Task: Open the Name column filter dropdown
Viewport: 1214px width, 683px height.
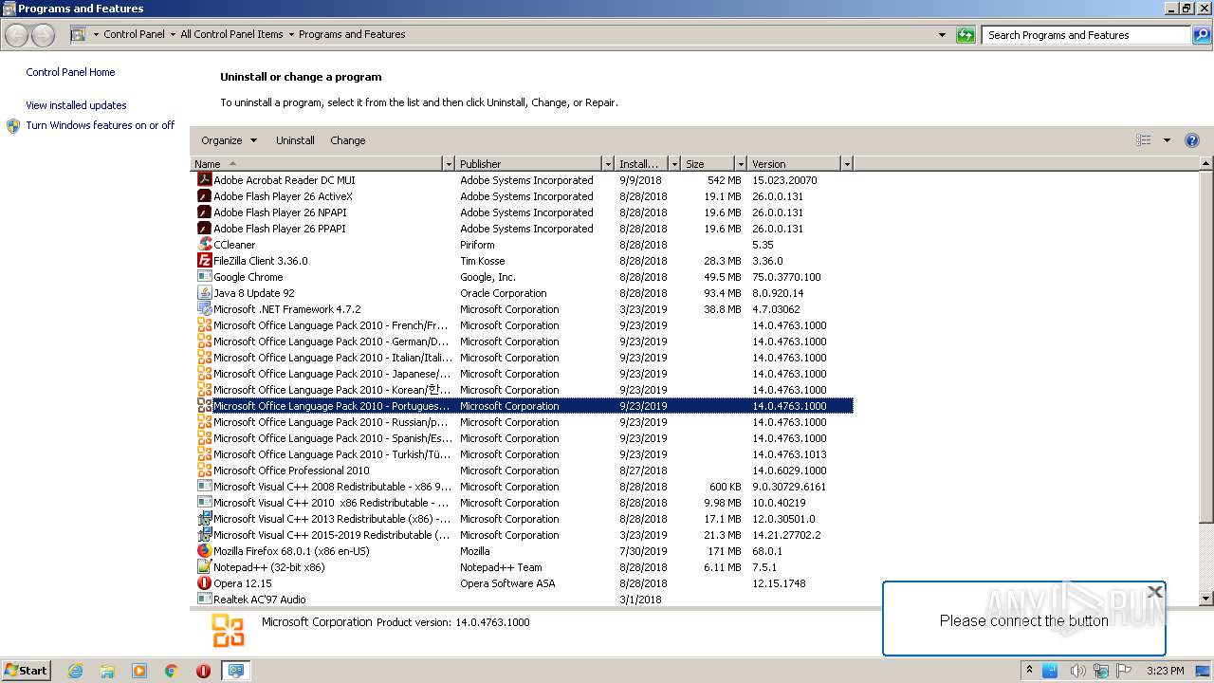Action: [x=449, y=164]
